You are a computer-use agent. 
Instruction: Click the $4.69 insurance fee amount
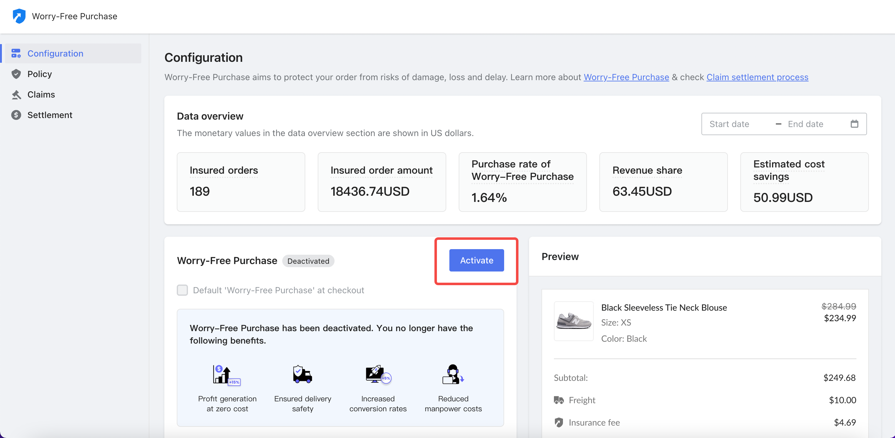click(845, 422)
